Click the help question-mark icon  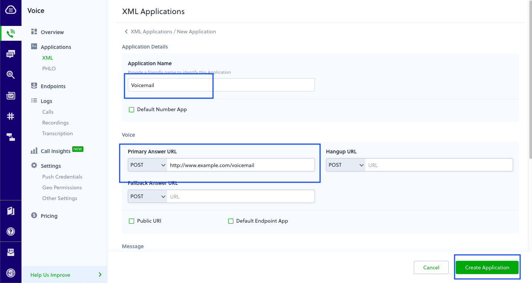(11, 231)
